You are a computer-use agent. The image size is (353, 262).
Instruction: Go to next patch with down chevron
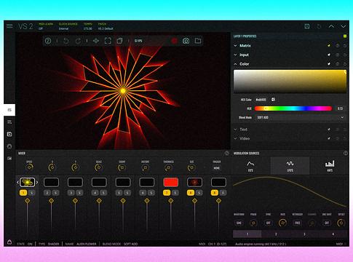(344, 26)
